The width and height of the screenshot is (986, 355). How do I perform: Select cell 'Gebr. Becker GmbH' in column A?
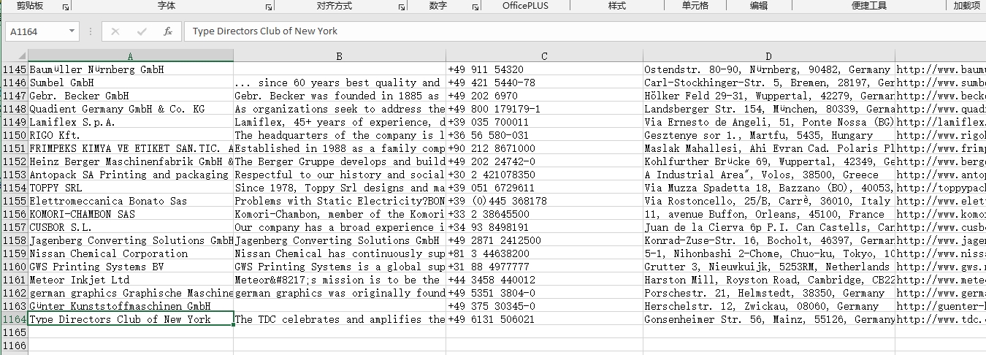[x=131, y=96]
